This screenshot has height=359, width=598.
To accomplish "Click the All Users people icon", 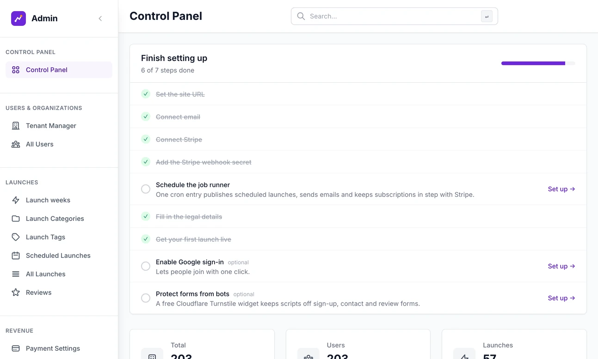I will point(16,144).
